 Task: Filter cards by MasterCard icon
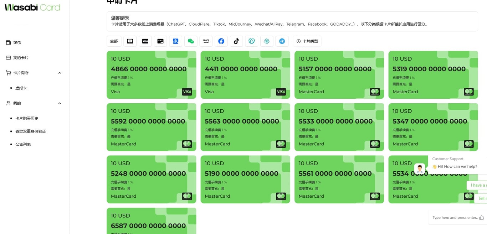tap(130, 41)
